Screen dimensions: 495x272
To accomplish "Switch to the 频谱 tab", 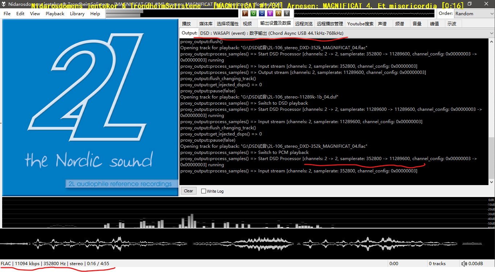I will (x=399, y=24).
